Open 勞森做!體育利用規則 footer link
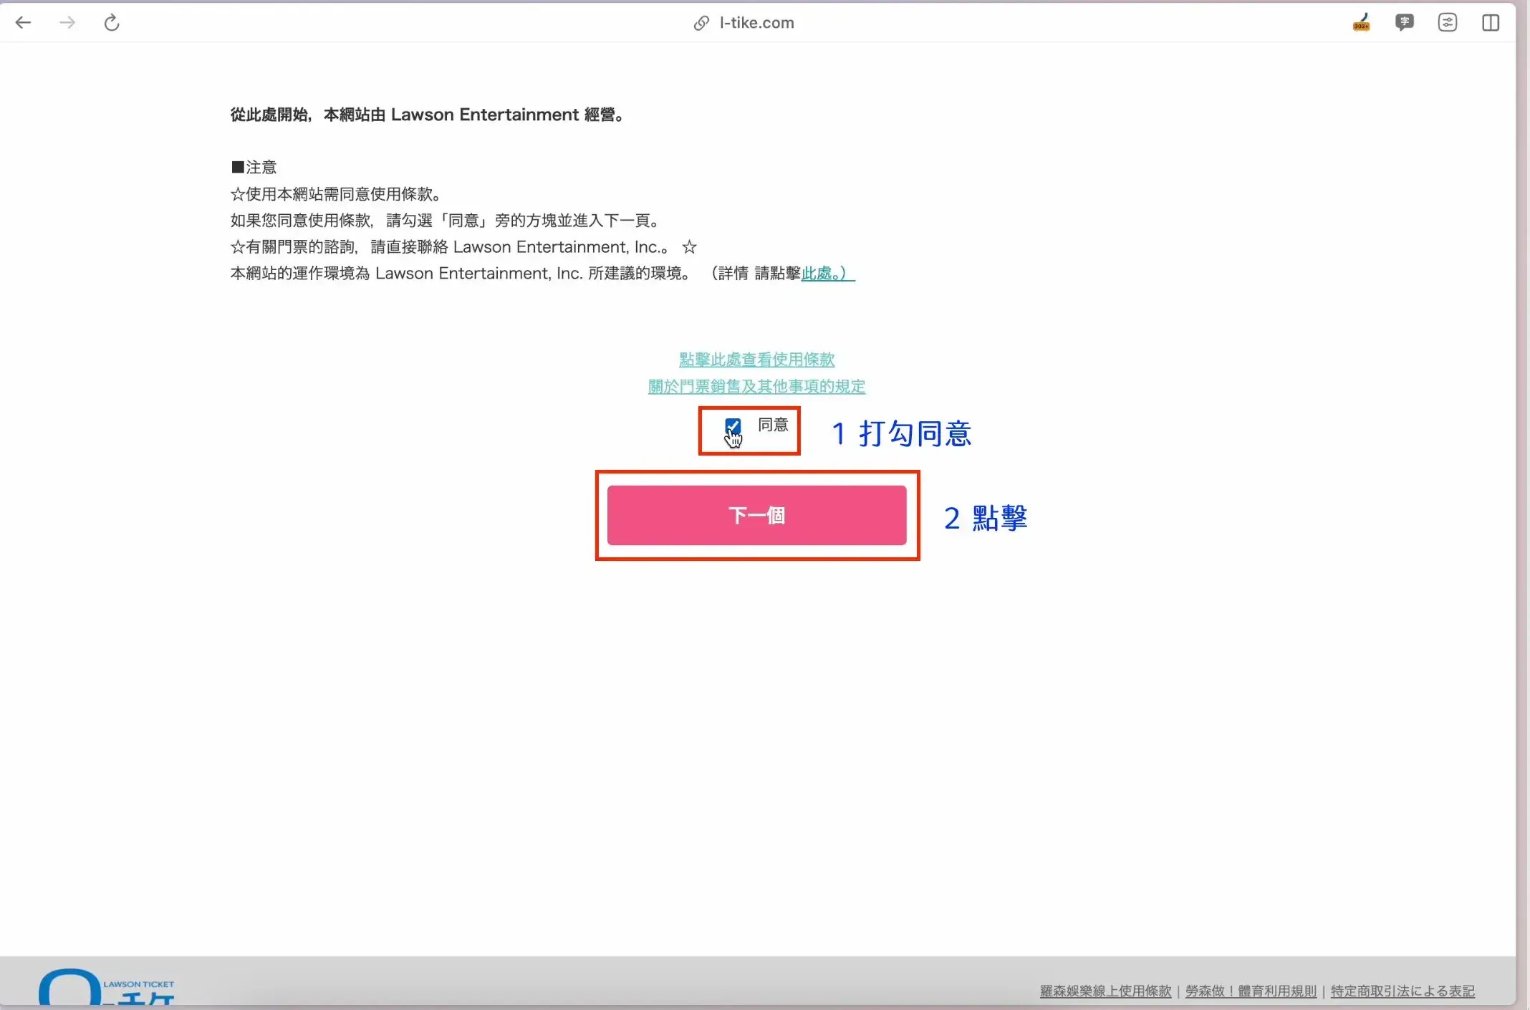Viewport: 1530px width, 1010px height. click(x=1251, y=991)
